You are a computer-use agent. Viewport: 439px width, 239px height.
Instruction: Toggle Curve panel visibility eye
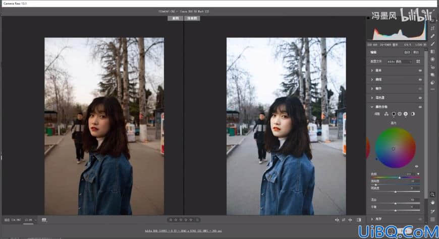click(420, 79)
